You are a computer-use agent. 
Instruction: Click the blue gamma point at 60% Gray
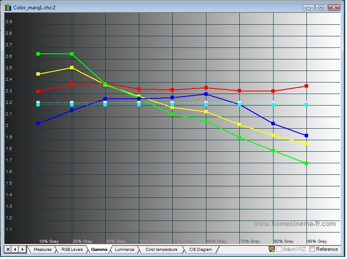206,94
